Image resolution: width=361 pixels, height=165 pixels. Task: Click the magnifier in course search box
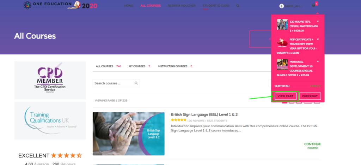pyautogui.click(x=136, y=83)
